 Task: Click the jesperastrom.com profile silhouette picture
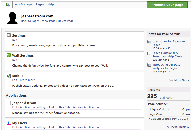12,18
